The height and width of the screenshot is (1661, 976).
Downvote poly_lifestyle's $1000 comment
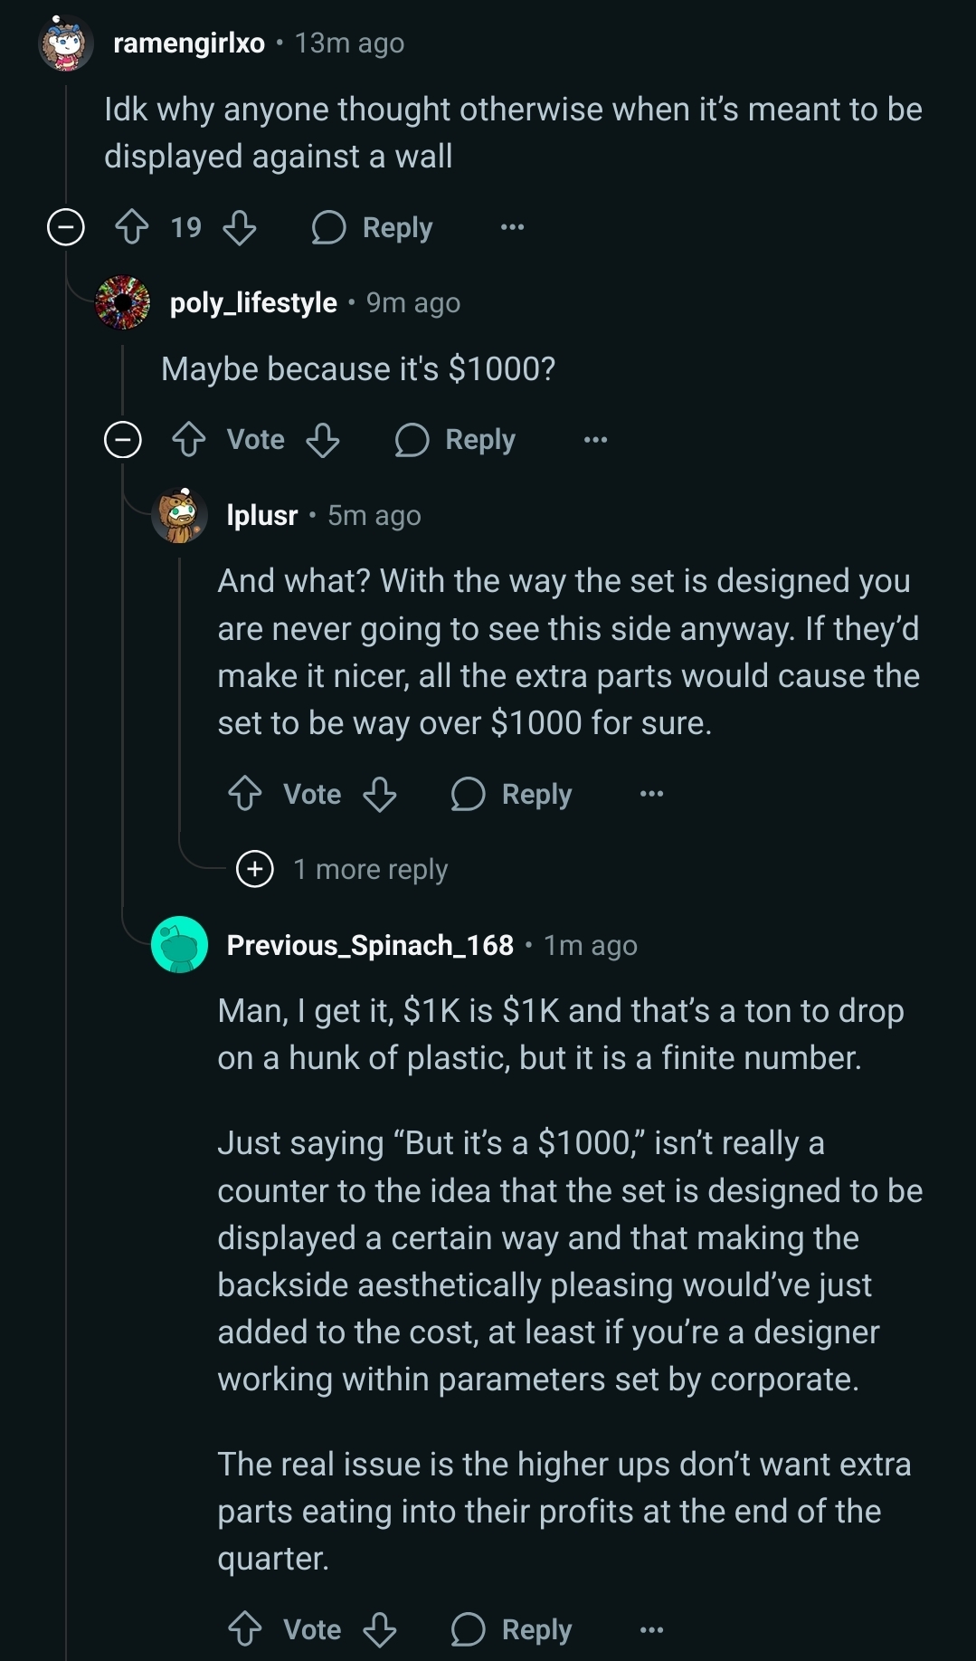[x=323, y=440]
